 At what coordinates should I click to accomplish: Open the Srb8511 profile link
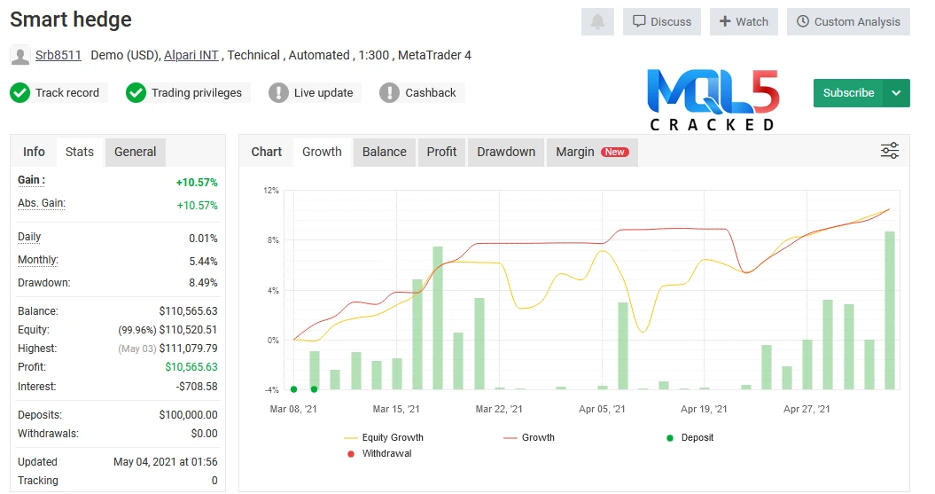coord(58,55)
